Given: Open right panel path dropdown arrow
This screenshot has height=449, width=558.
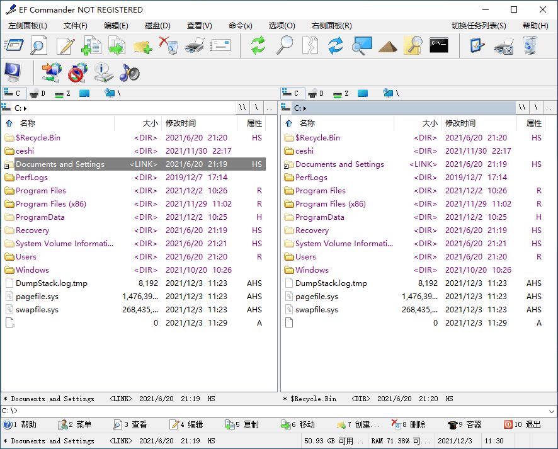Looking at the screenshot, I should [x=305, y=108].
